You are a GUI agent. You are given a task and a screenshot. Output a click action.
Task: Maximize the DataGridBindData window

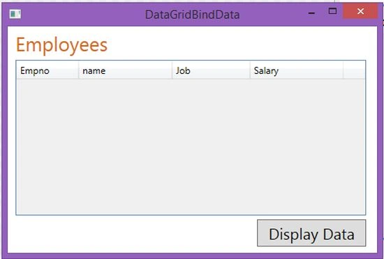click(x=332, y=11)
